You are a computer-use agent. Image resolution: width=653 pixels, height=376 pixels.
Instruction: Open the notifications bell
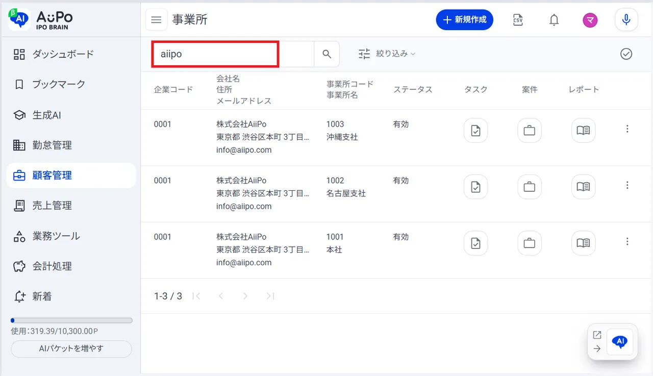point(554,20)
